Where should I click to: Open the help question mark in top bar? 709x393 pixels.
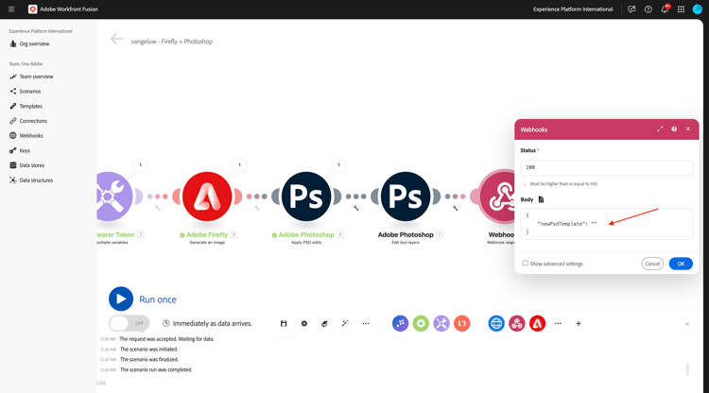648,9
